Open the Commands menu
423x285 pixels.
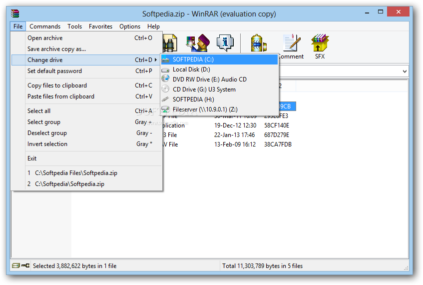click(x=45, y=26)
